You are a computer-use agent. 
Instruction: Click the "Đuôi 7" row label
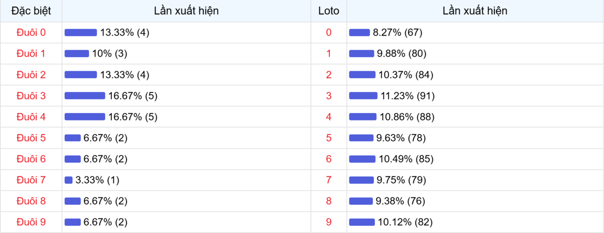click(31, 180)
